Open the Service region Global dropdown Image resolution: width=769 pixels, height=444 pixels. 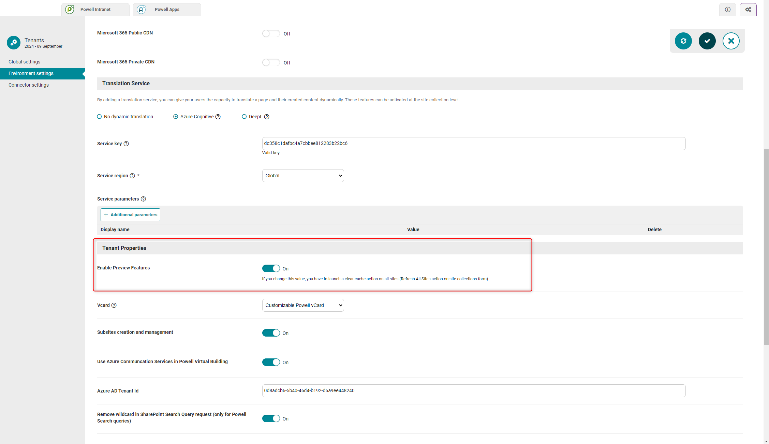(303, 176)
